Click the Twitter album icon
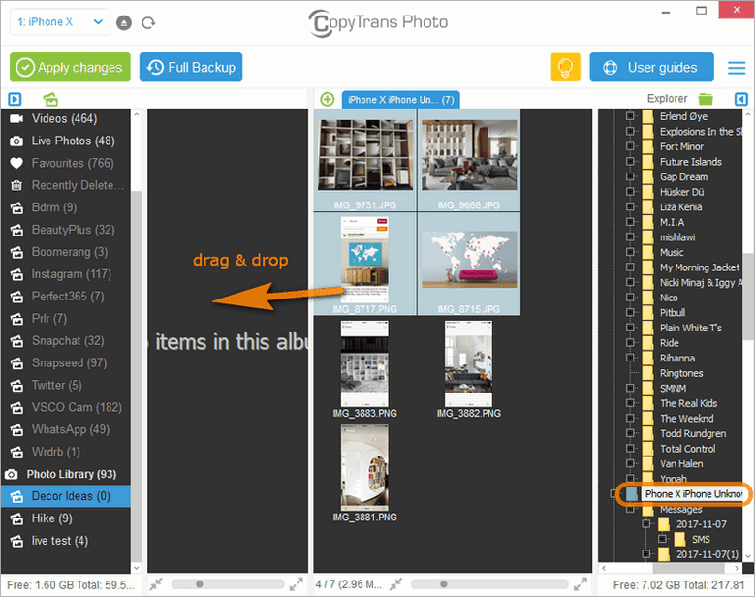The width and height of the screenshot is (755, 597). (16, 385)
